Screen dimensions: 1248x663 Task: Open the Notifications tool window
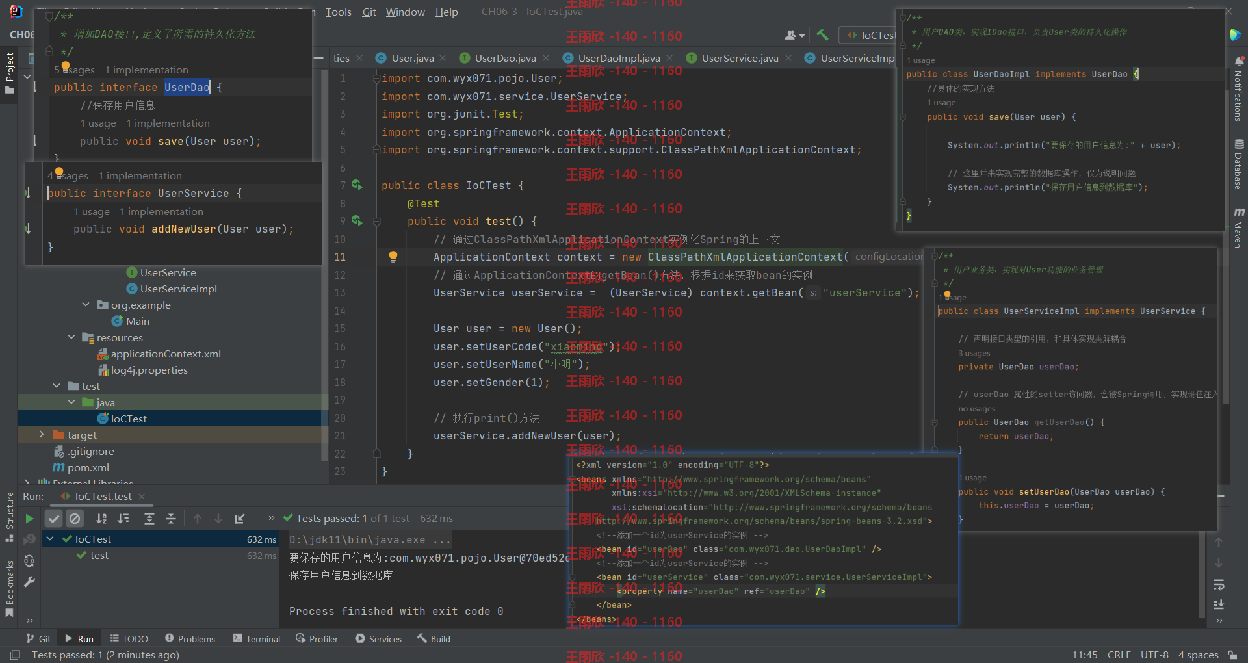click(1238, 90)
